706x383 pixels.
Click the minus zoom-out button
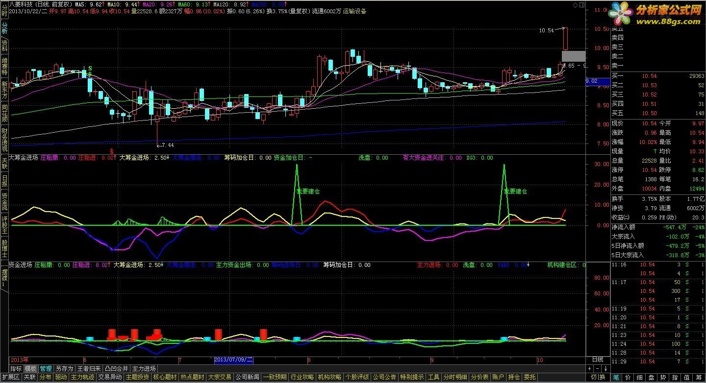(x=597, y=368)
